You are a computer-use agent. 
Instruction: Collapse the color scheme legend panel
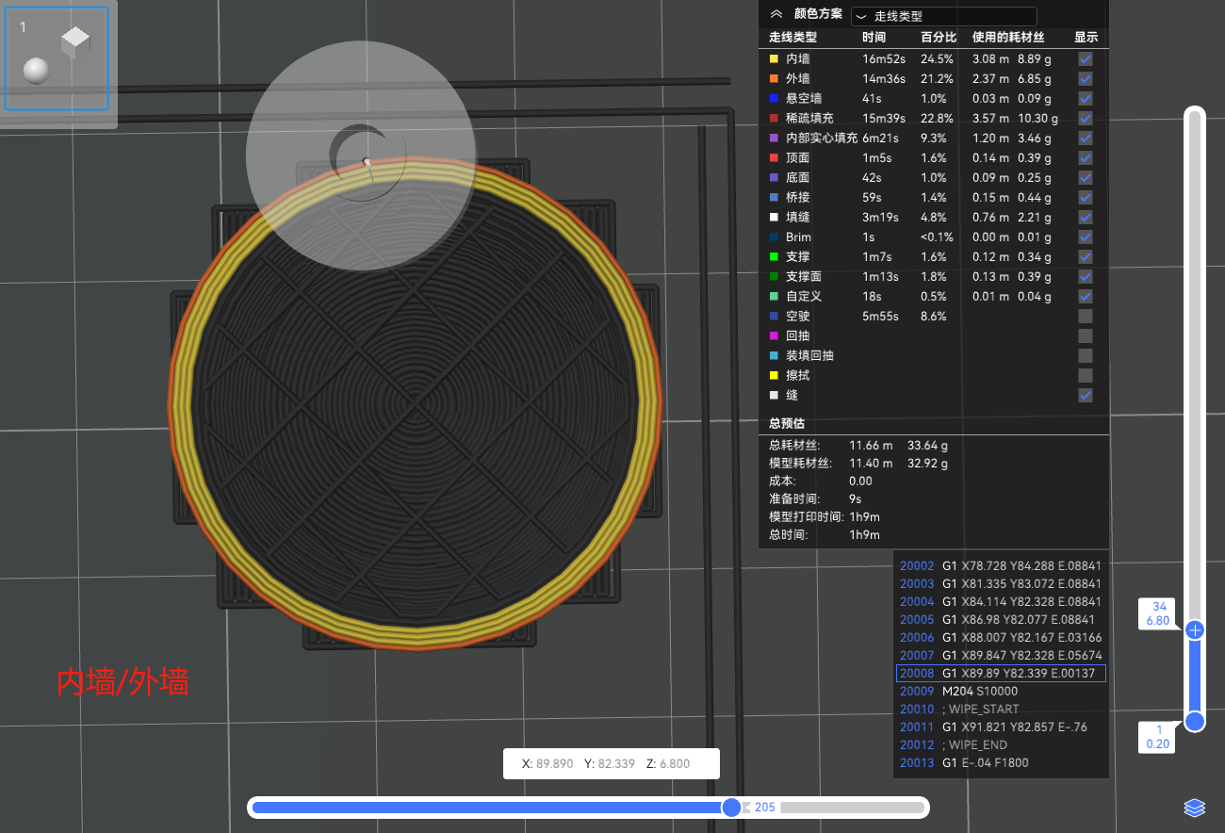[x=776, y=14]
